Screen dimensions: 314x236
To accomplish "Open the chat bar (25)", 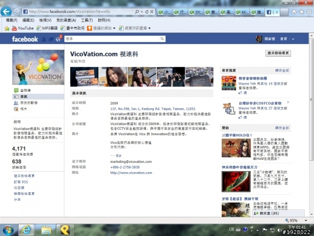I will pos(278,213).
